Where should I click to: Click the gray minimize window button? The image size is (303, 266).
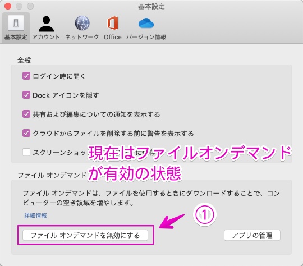pyautogui.click(x=19, y=6)
